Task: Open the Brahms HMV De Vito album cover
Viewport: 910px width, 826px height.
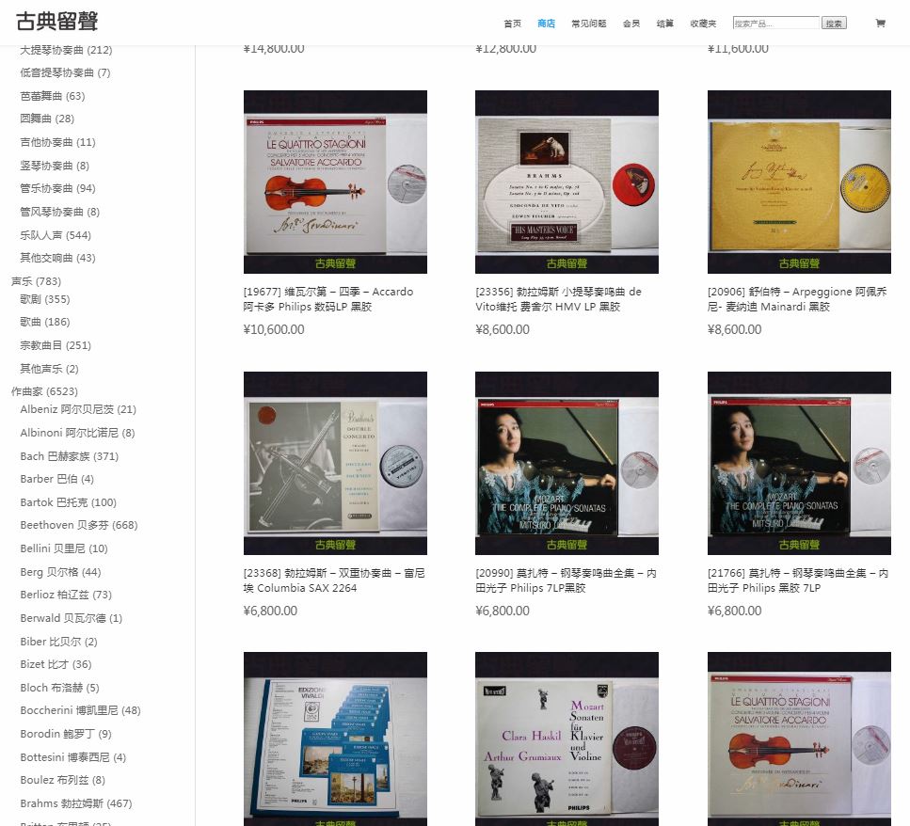Action: pos(567,182)
